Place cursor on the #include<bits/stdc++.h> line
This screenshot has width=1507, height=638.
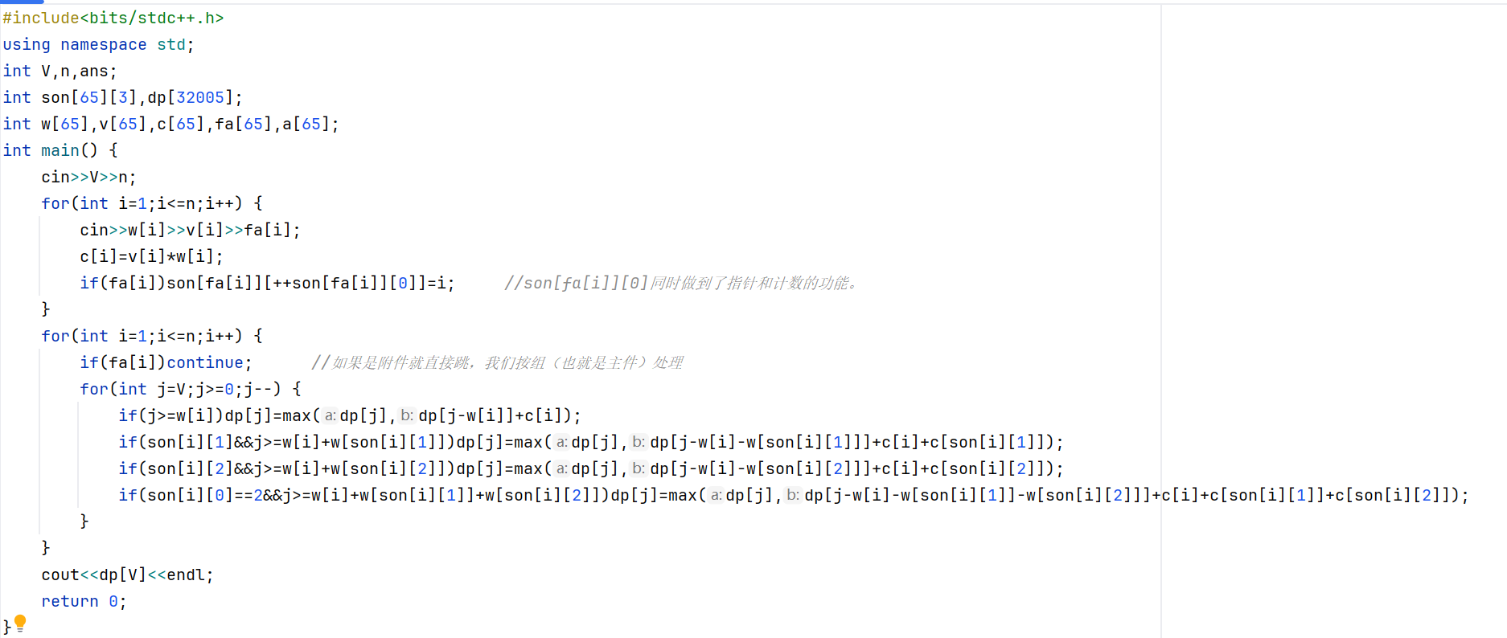[113, 18]
